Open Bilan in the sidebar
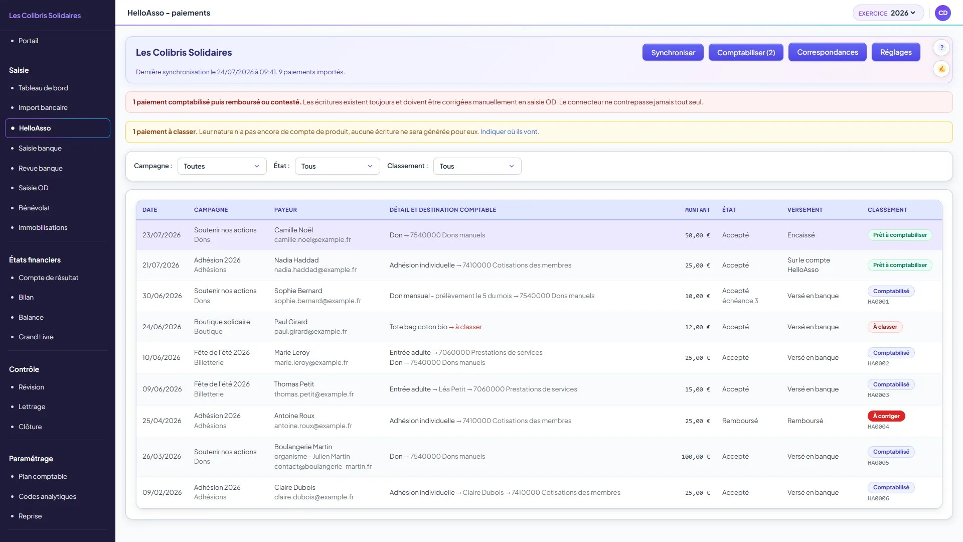Image resolution: width=963 pixels, height=542 pixels. click(x=26, y=297)
